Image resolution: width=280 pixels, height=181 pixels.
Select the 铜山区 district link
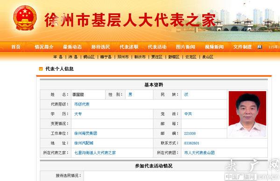pos(89,57)
